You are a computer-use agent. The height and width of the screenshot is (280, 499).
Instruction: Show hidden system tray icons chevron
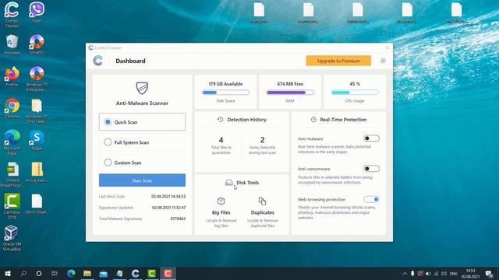pos(405,274)
